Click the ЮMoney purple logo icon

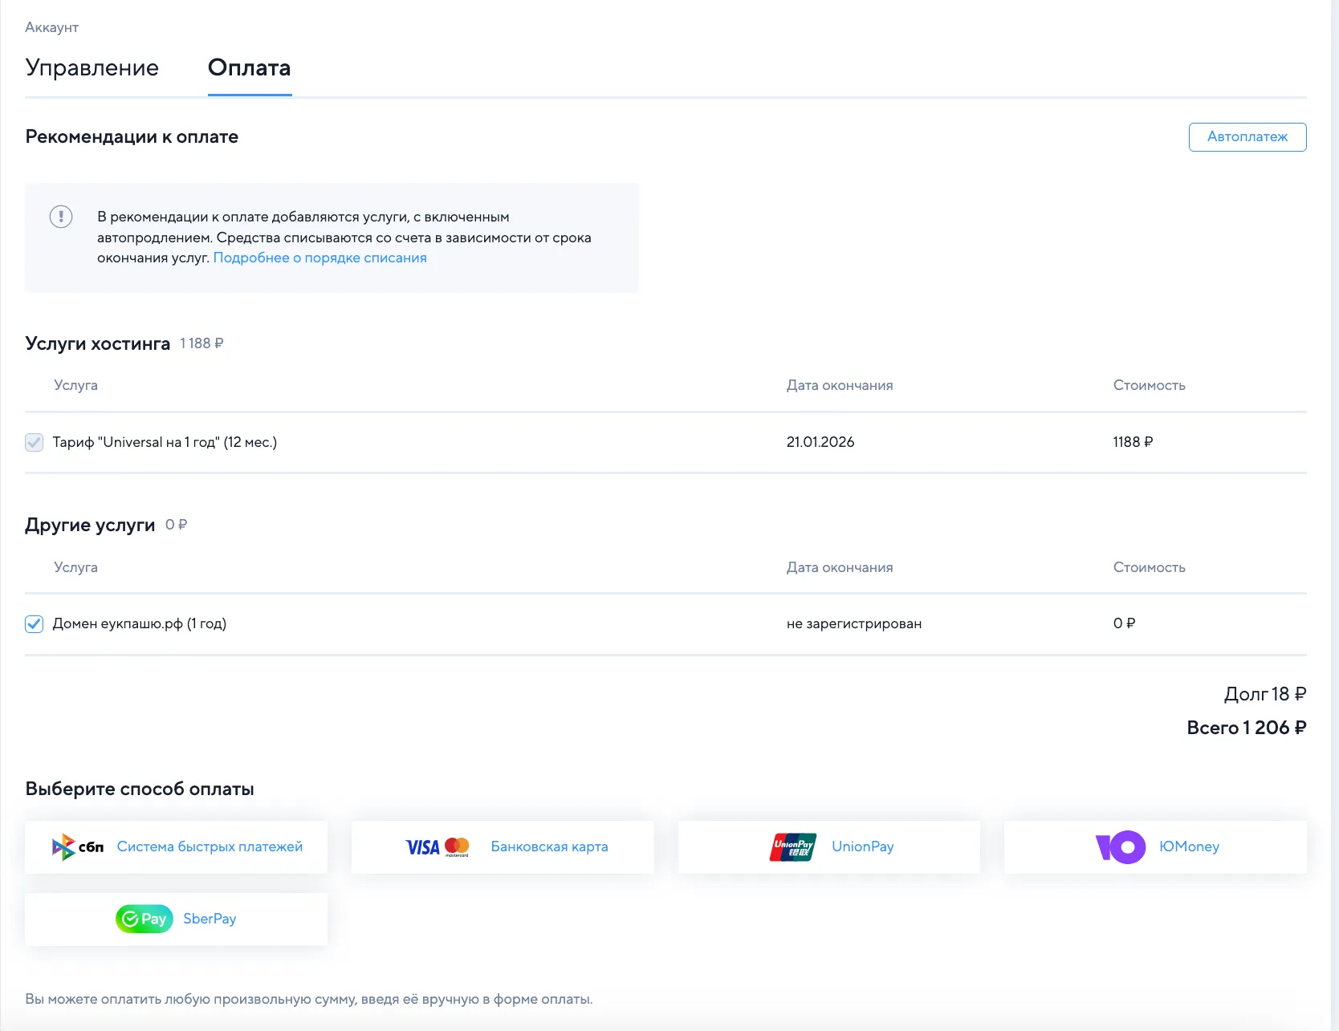tap(1120, 847)
